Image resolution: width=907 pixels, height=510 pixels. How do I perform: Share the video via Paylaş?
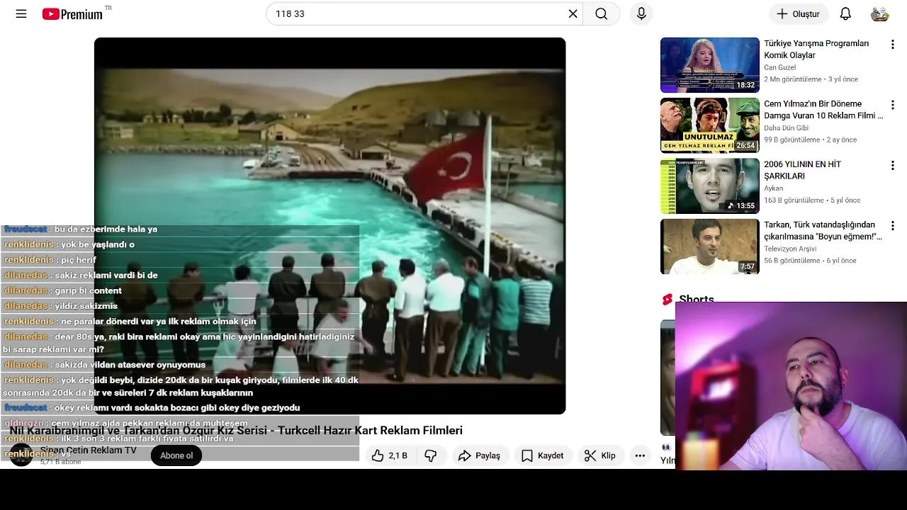[x=480, y=456]
